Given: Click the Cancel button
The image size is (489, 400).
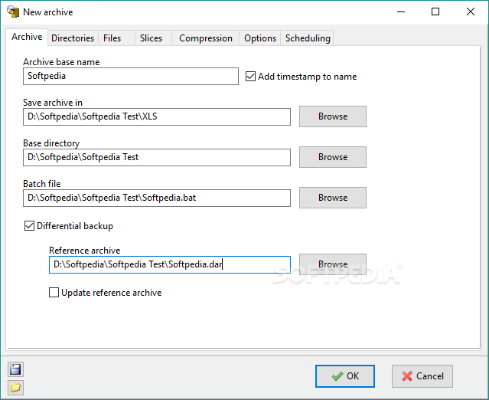Looking at the screenshot, I should 422,376.
